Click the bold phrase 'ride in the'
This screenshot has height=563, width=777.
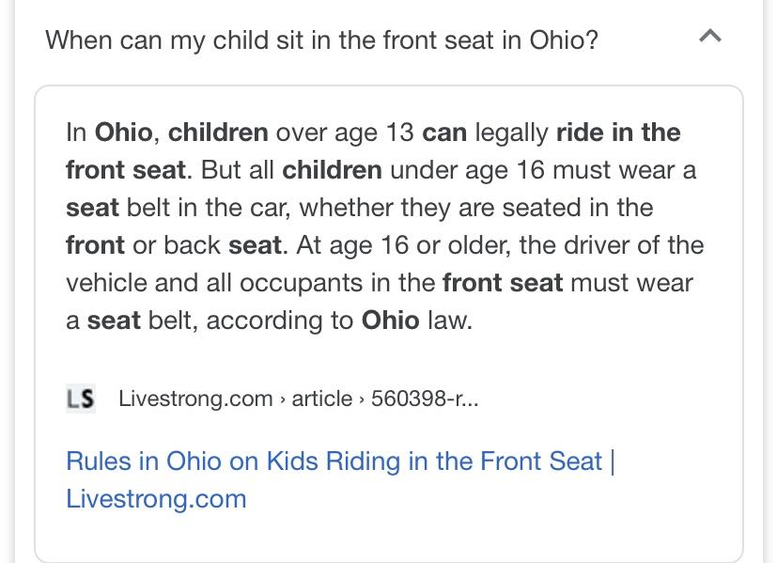618,133
